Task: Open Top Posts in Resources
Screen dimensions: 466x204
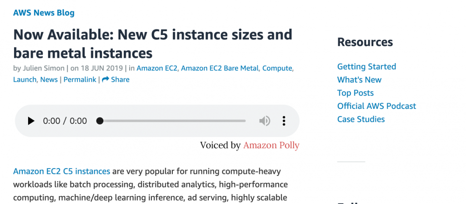Action: pos(355,93)
